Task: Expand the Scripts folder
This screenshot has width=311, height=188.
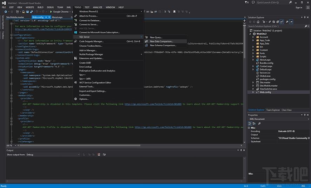Action: point(253,56)
